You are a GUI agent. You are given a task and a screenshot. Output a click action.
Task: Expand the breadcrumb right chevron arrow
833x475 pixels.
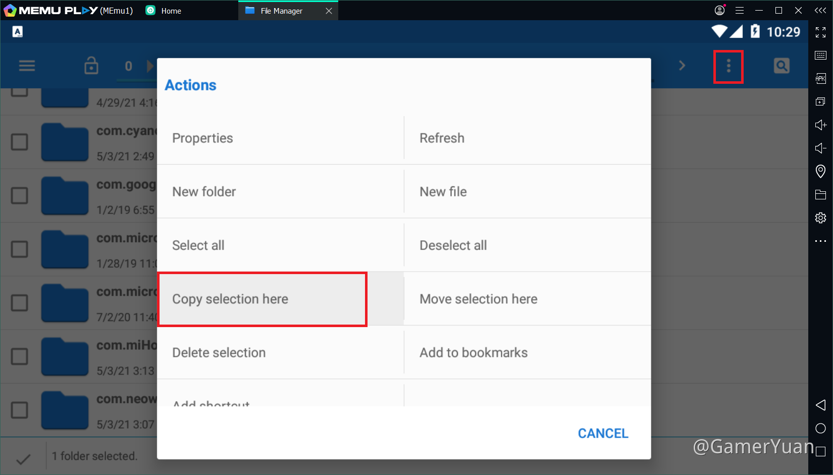(682, 66)
